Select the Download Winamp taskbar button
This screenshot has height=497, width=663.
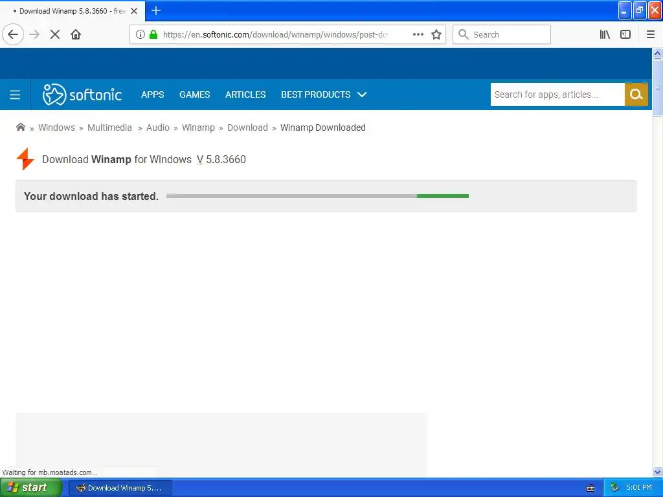pos(120,488)
